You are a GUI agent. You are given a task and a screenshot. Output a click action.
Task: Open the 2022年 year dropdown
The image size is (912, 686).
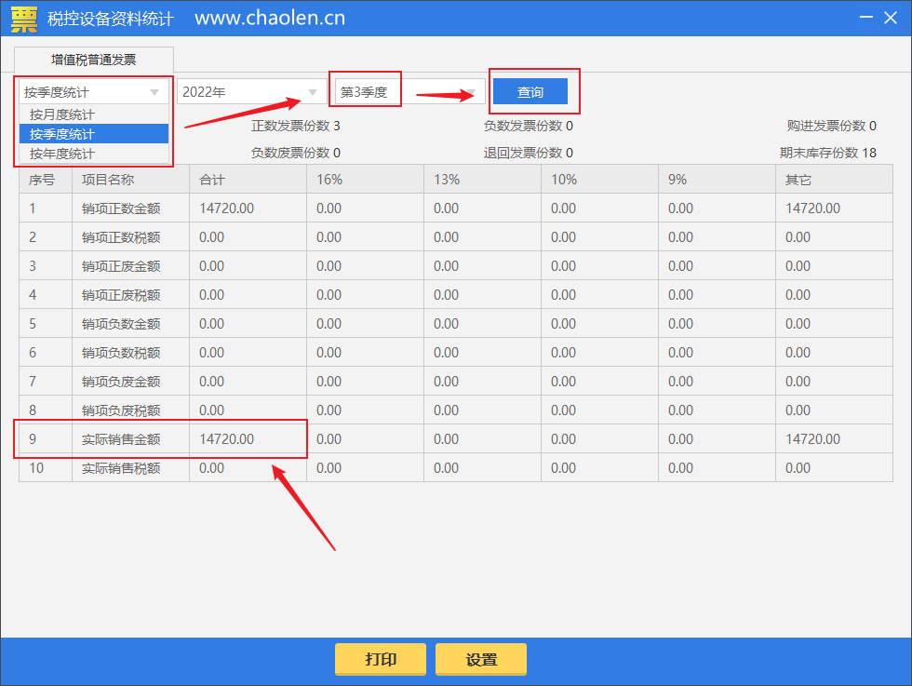(251, 92)
